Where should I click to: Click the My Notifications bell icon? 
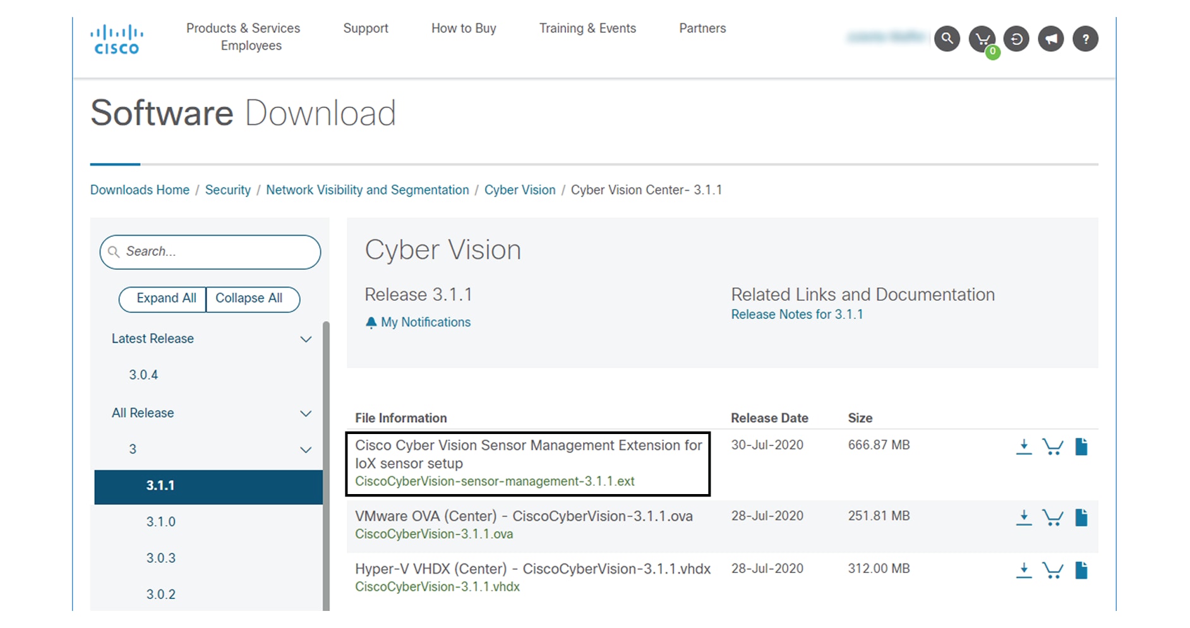[x=371, y=322]
